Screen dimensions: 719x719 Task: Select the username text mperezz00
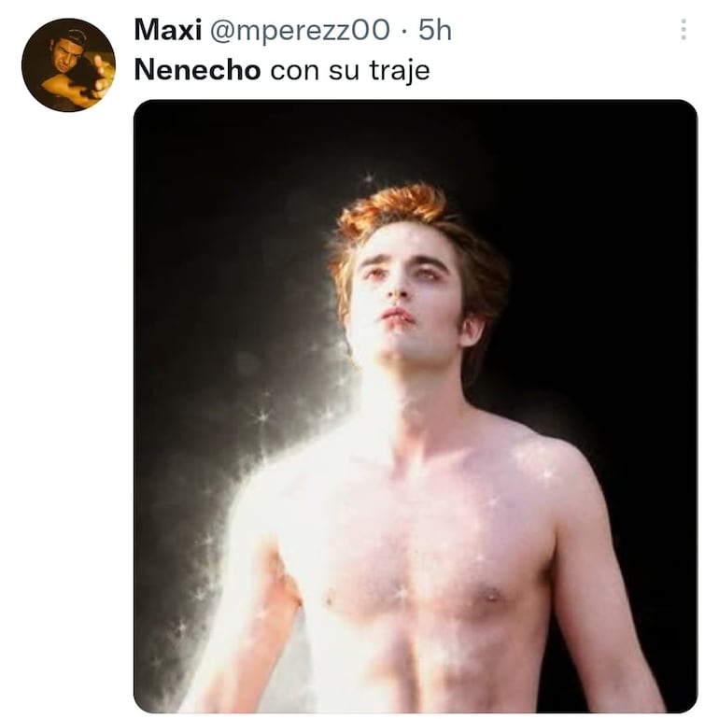[301, 30]
